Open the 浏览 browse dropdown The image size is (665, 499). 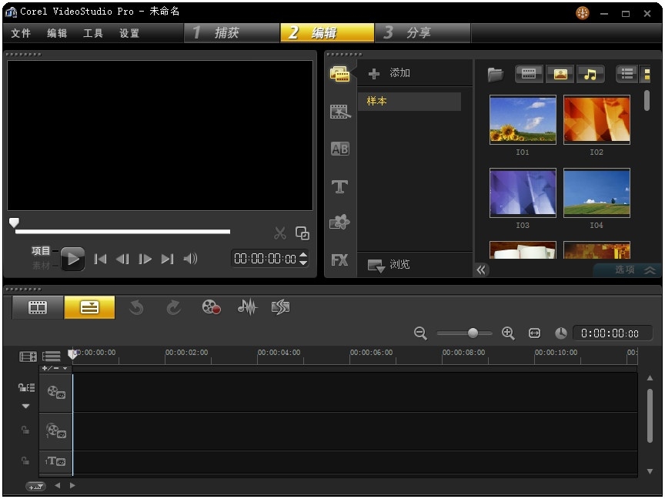(389, 265)
